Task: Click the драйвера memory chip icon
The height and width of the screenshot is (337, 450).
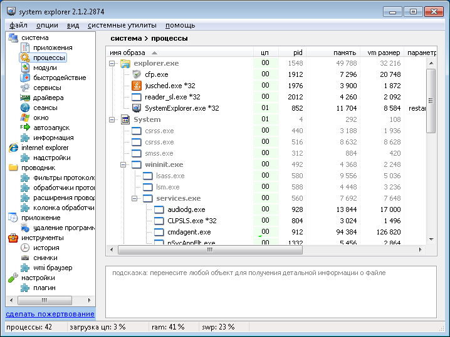Action: click(25, 98)
